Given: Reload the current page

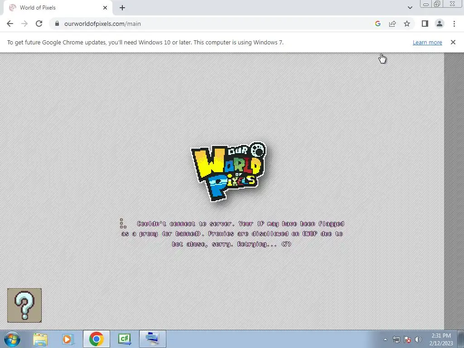Looking at the screenshot, I should pos(39,24).
